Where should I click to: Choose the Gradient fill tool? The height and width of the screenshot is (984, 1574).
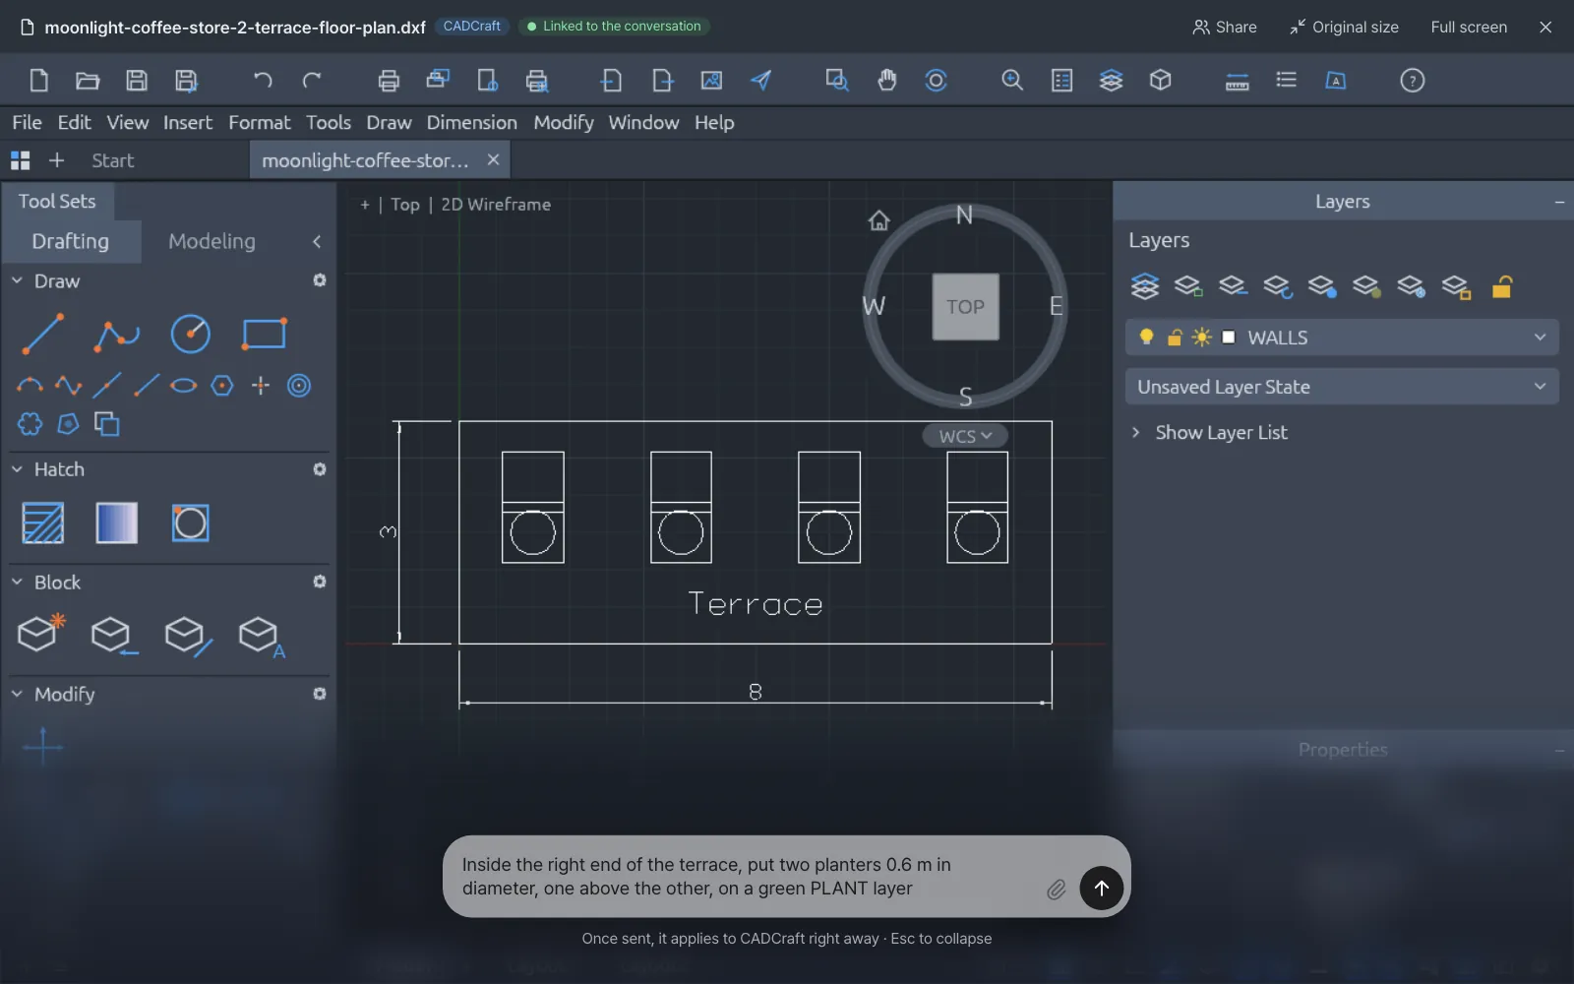point(116,523)
